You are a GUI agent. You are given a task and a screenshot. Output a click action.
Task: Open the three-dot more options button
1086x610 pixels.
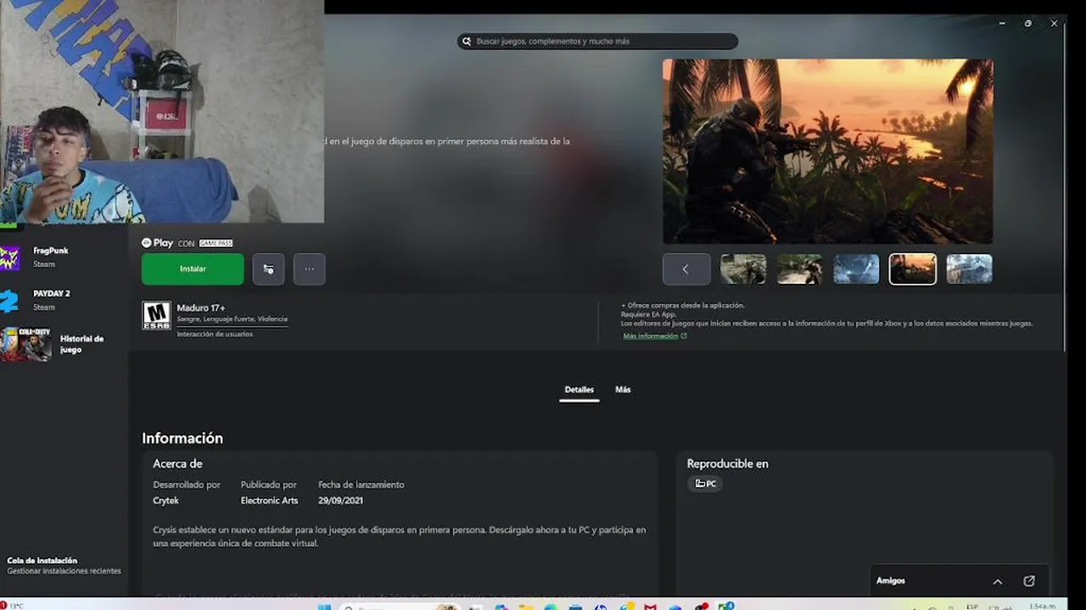tap(309, 269)
